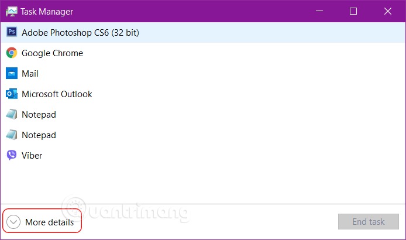Click the Microsoft Outlook icon

[x=12, y=94]
